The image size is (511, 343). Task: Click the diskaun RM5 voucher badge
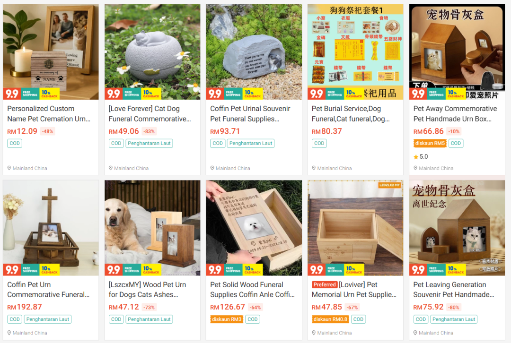[x=430, y=143]
